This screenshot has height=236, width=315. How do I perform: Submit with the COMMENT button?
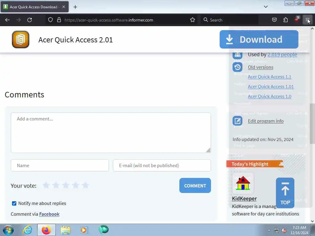[x=195, y=185]
